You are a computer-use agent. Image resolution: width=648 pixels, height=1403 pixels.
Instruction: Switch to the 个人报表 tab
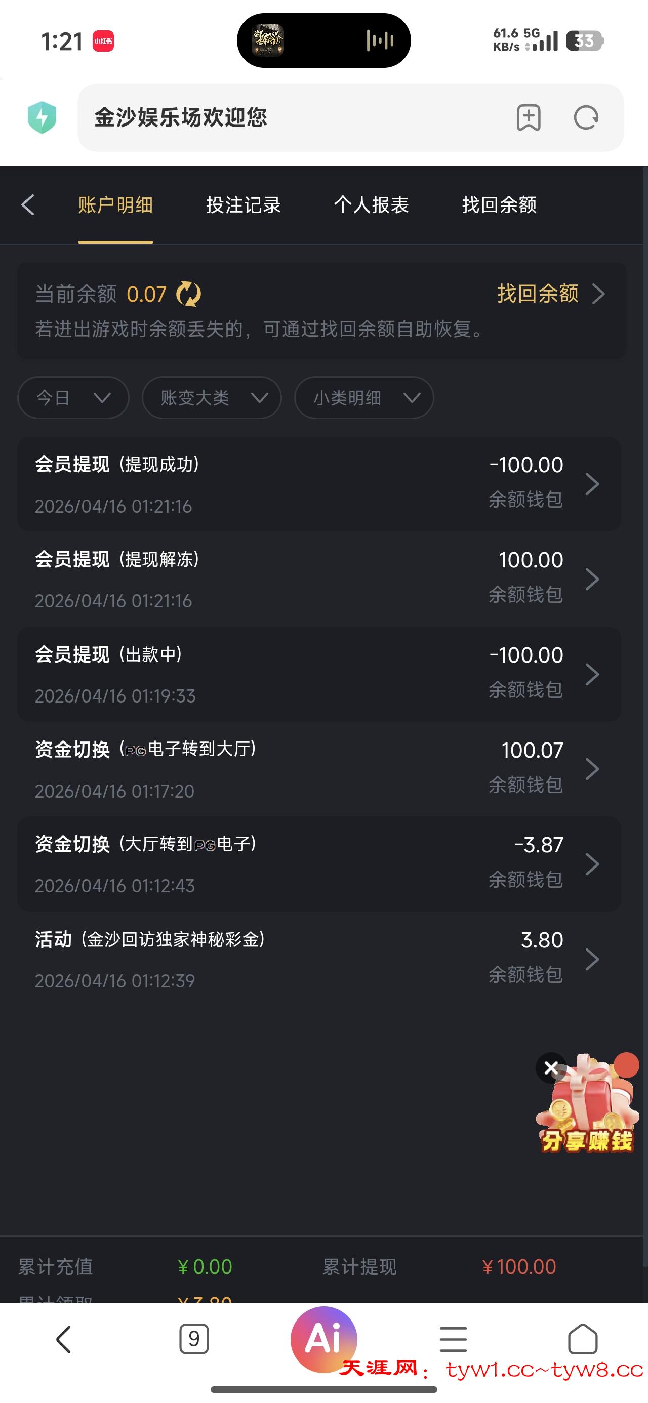(371, 205)
